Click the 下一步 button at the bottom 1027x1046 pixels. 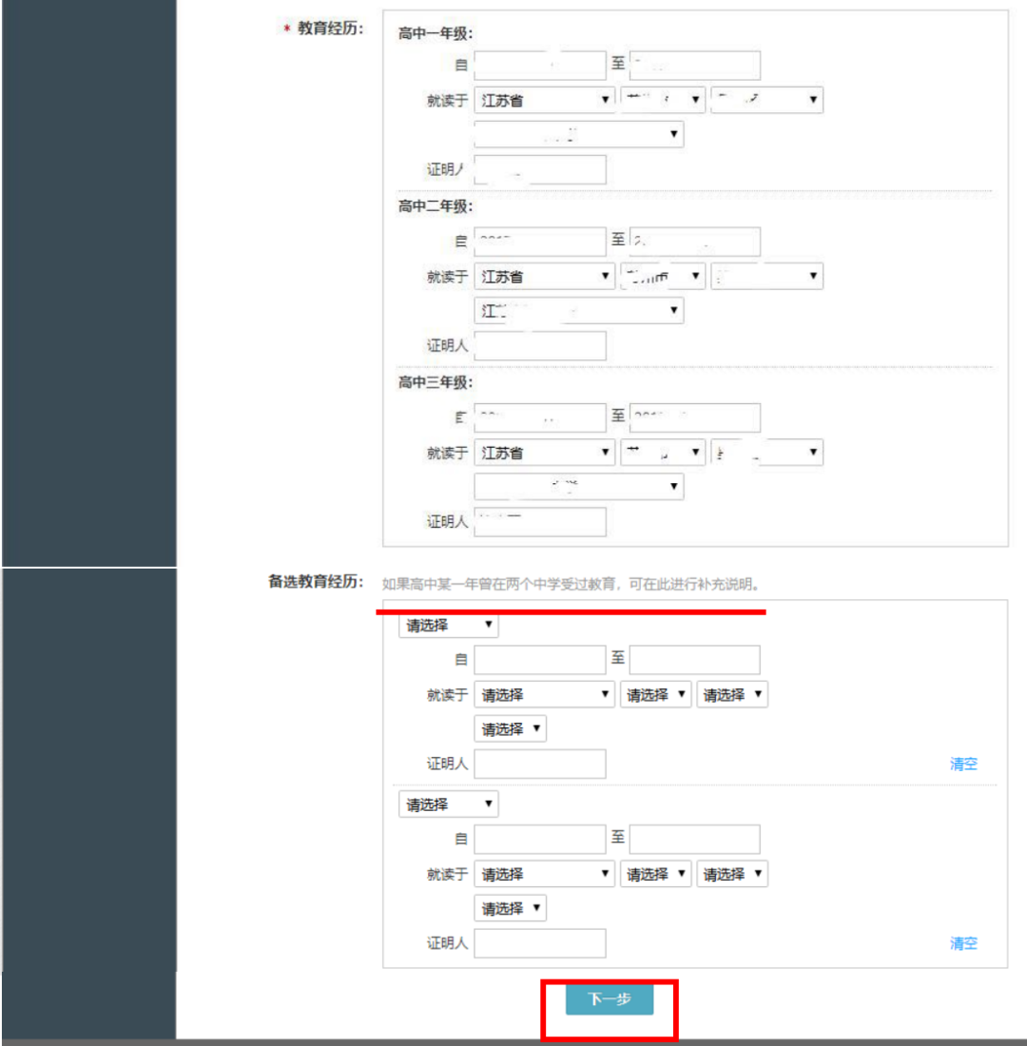pyautogui.click(x=608, y=999)
